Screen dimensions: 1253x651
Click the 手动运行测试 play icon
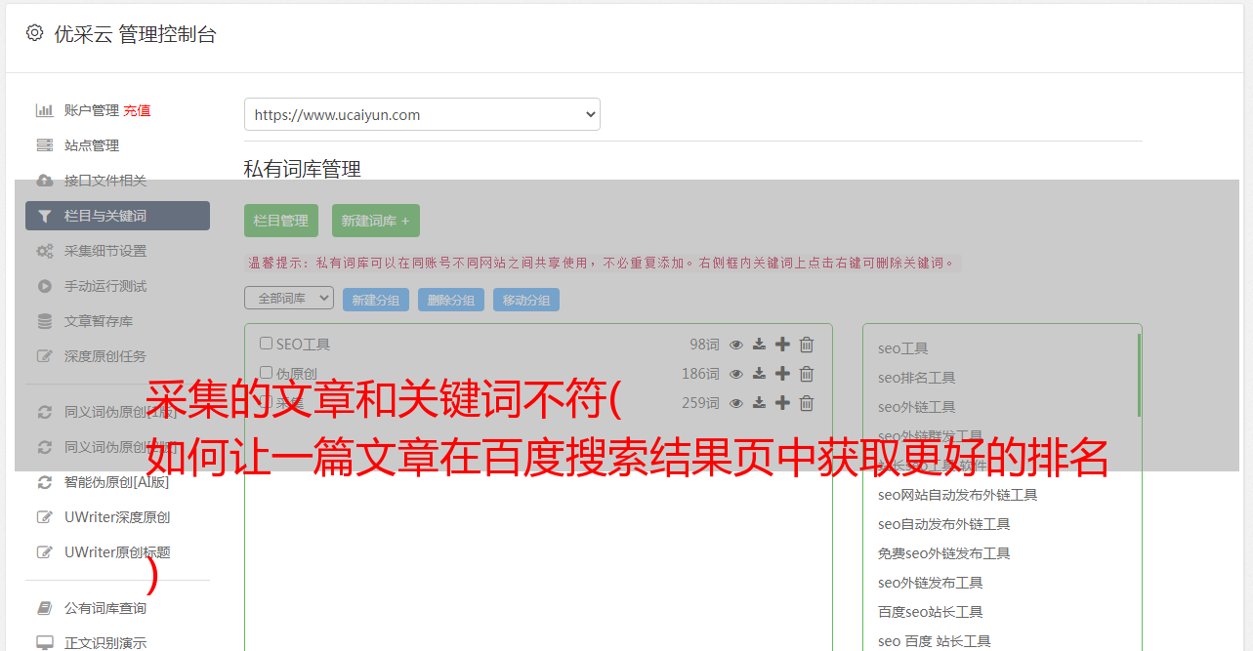click(45, 286)
